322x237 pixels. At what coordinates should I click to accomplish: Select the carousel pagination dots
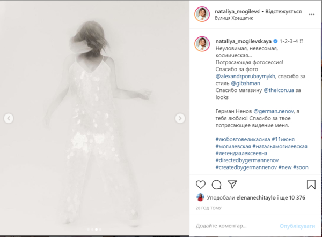point(94,230)
